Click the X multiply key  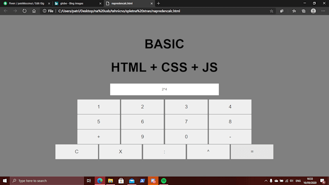tap(120, 152)
